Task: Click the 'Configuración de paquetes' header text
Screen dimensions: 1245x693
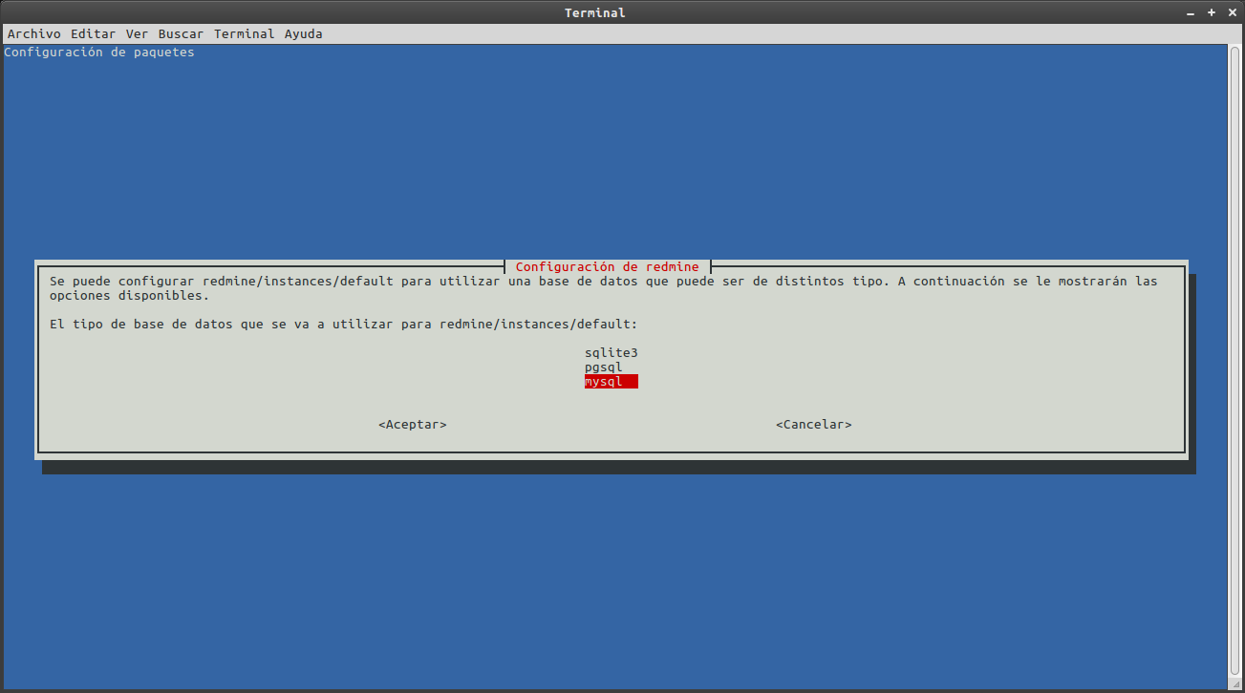Action: 99,52
